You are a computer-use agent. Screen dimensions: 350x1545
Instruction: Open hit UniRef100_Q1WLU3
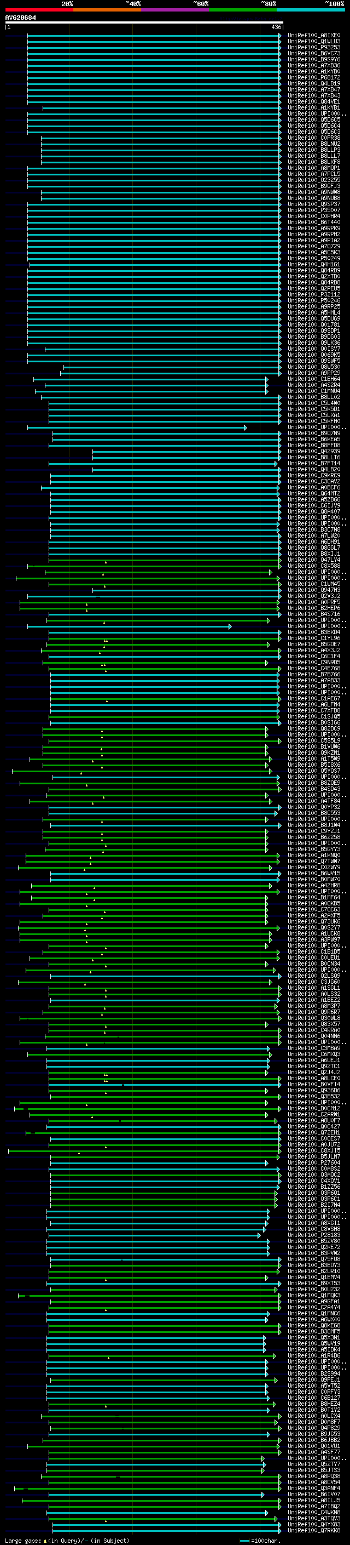(x=313, y=42)
